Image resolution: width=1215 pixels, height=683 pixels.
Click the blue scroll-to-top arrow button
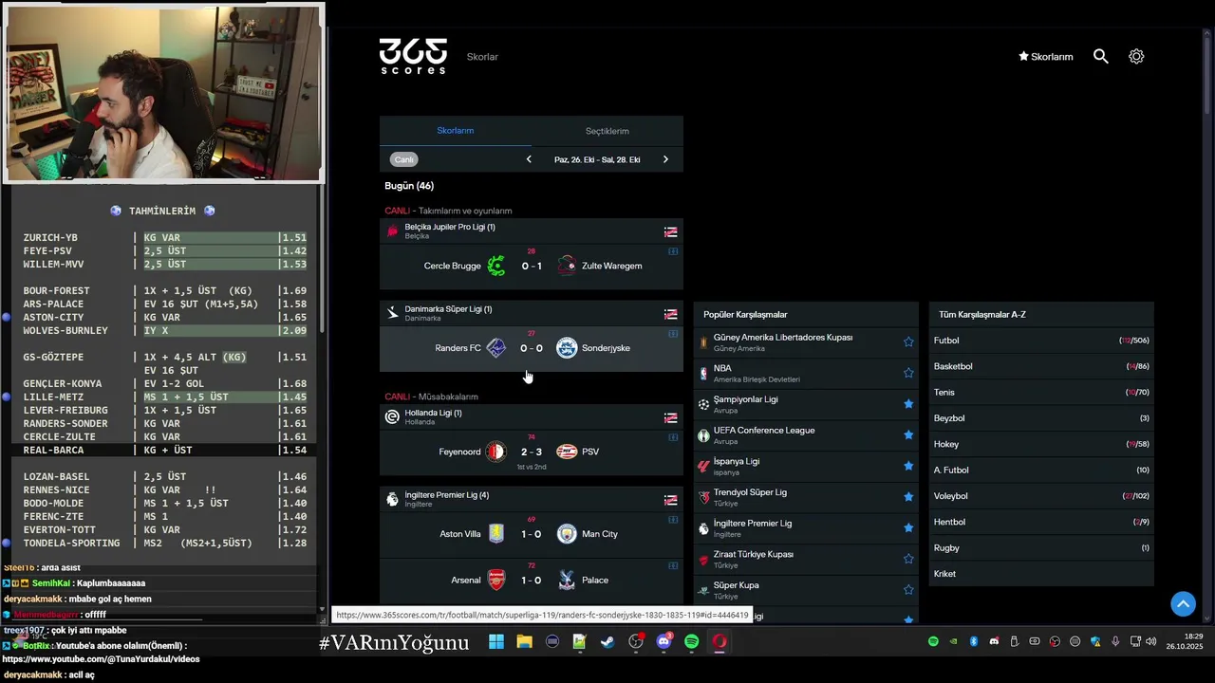[x=1183, y=603]
